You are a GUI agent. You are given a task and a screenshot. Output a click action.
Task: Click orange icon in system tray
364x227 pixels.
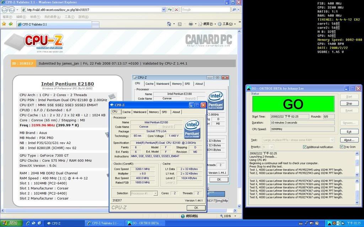[x=334, y=223]
